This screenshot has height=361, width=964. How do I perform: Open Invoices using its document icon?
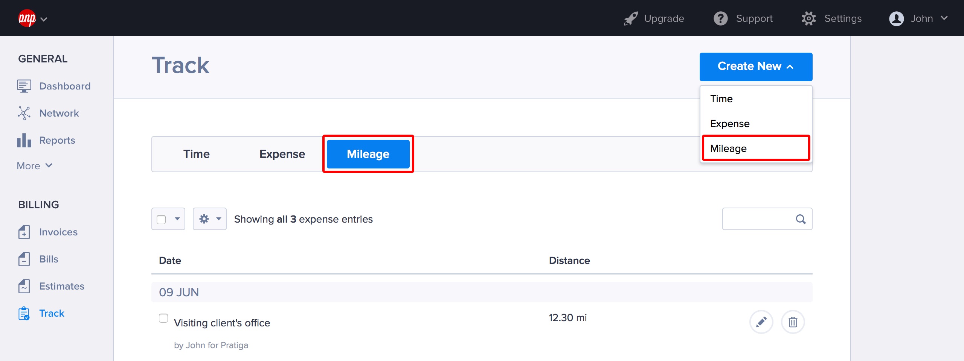[24, 232]
